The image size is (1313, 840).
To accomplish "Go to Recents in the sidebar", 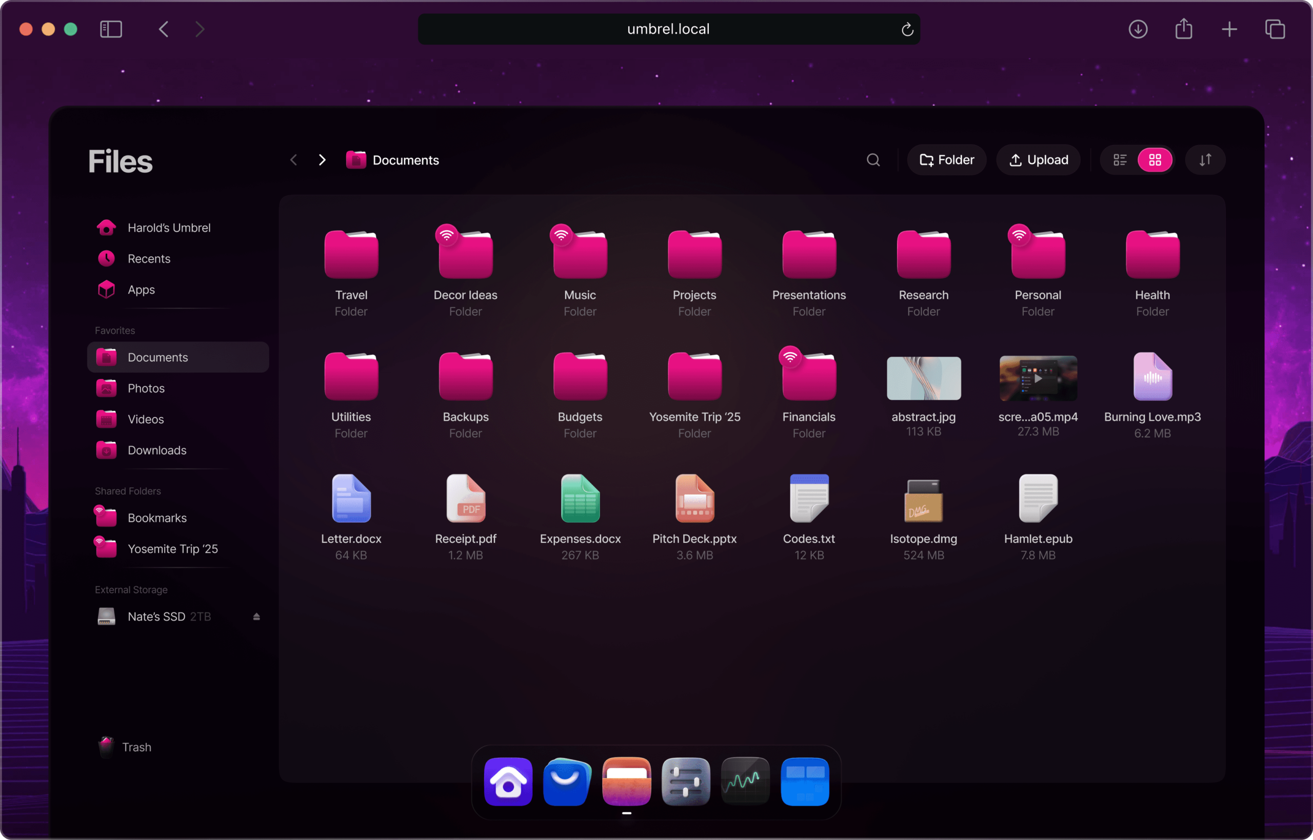I will tap(148, 258).
